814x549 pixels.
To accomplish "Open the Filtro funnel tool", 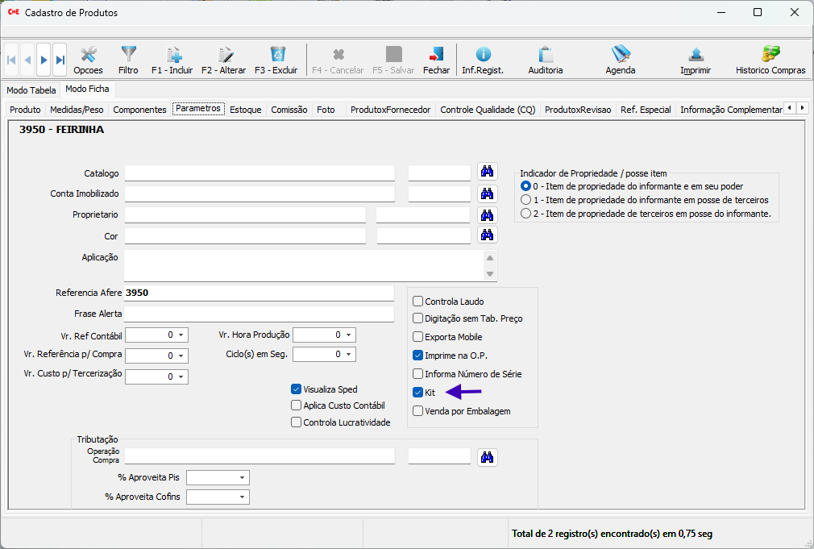I will (x=128, y=60).
